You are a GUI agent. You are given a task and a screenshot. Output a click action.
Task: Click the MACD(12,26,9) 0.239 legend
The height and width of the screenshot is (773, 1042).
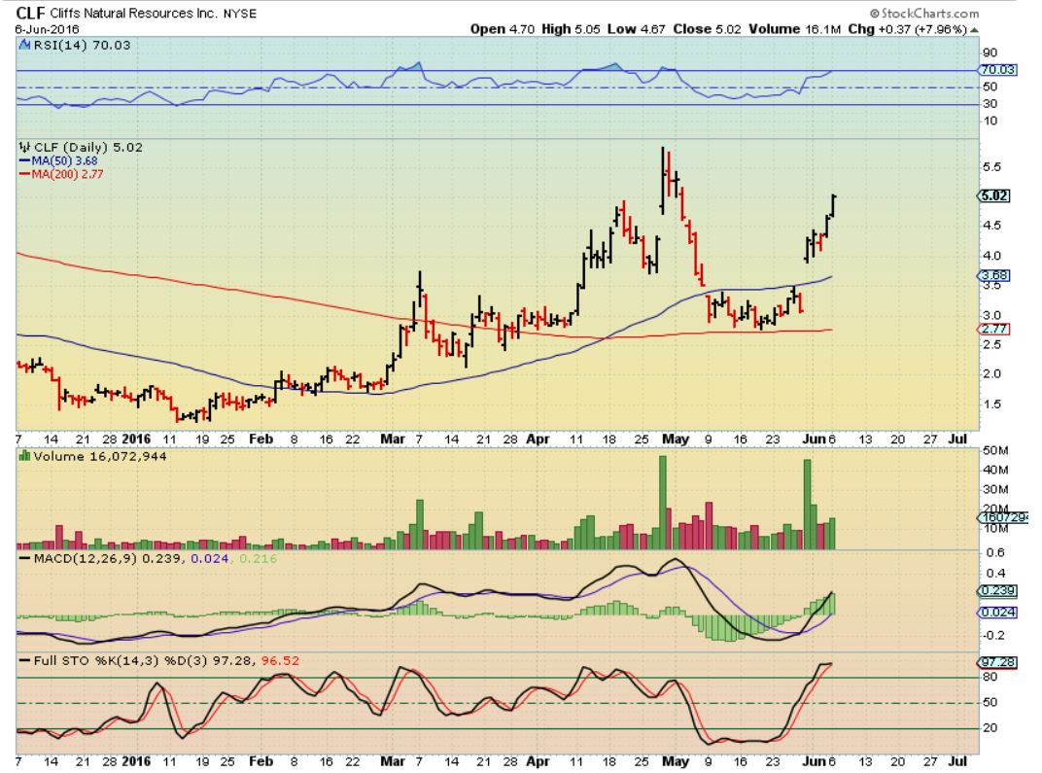(107, 558)
